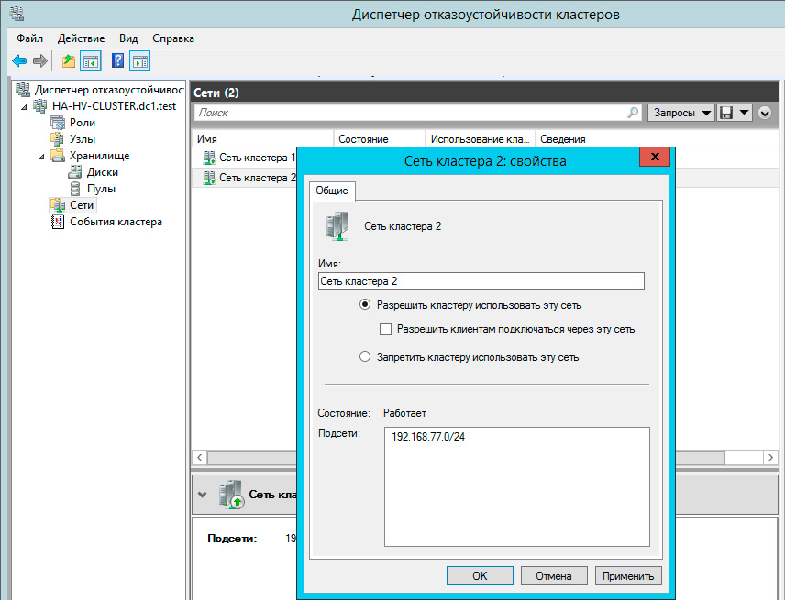Toggle the Show/Hide Console Tree toolbar icon

(x=90, y=61)
